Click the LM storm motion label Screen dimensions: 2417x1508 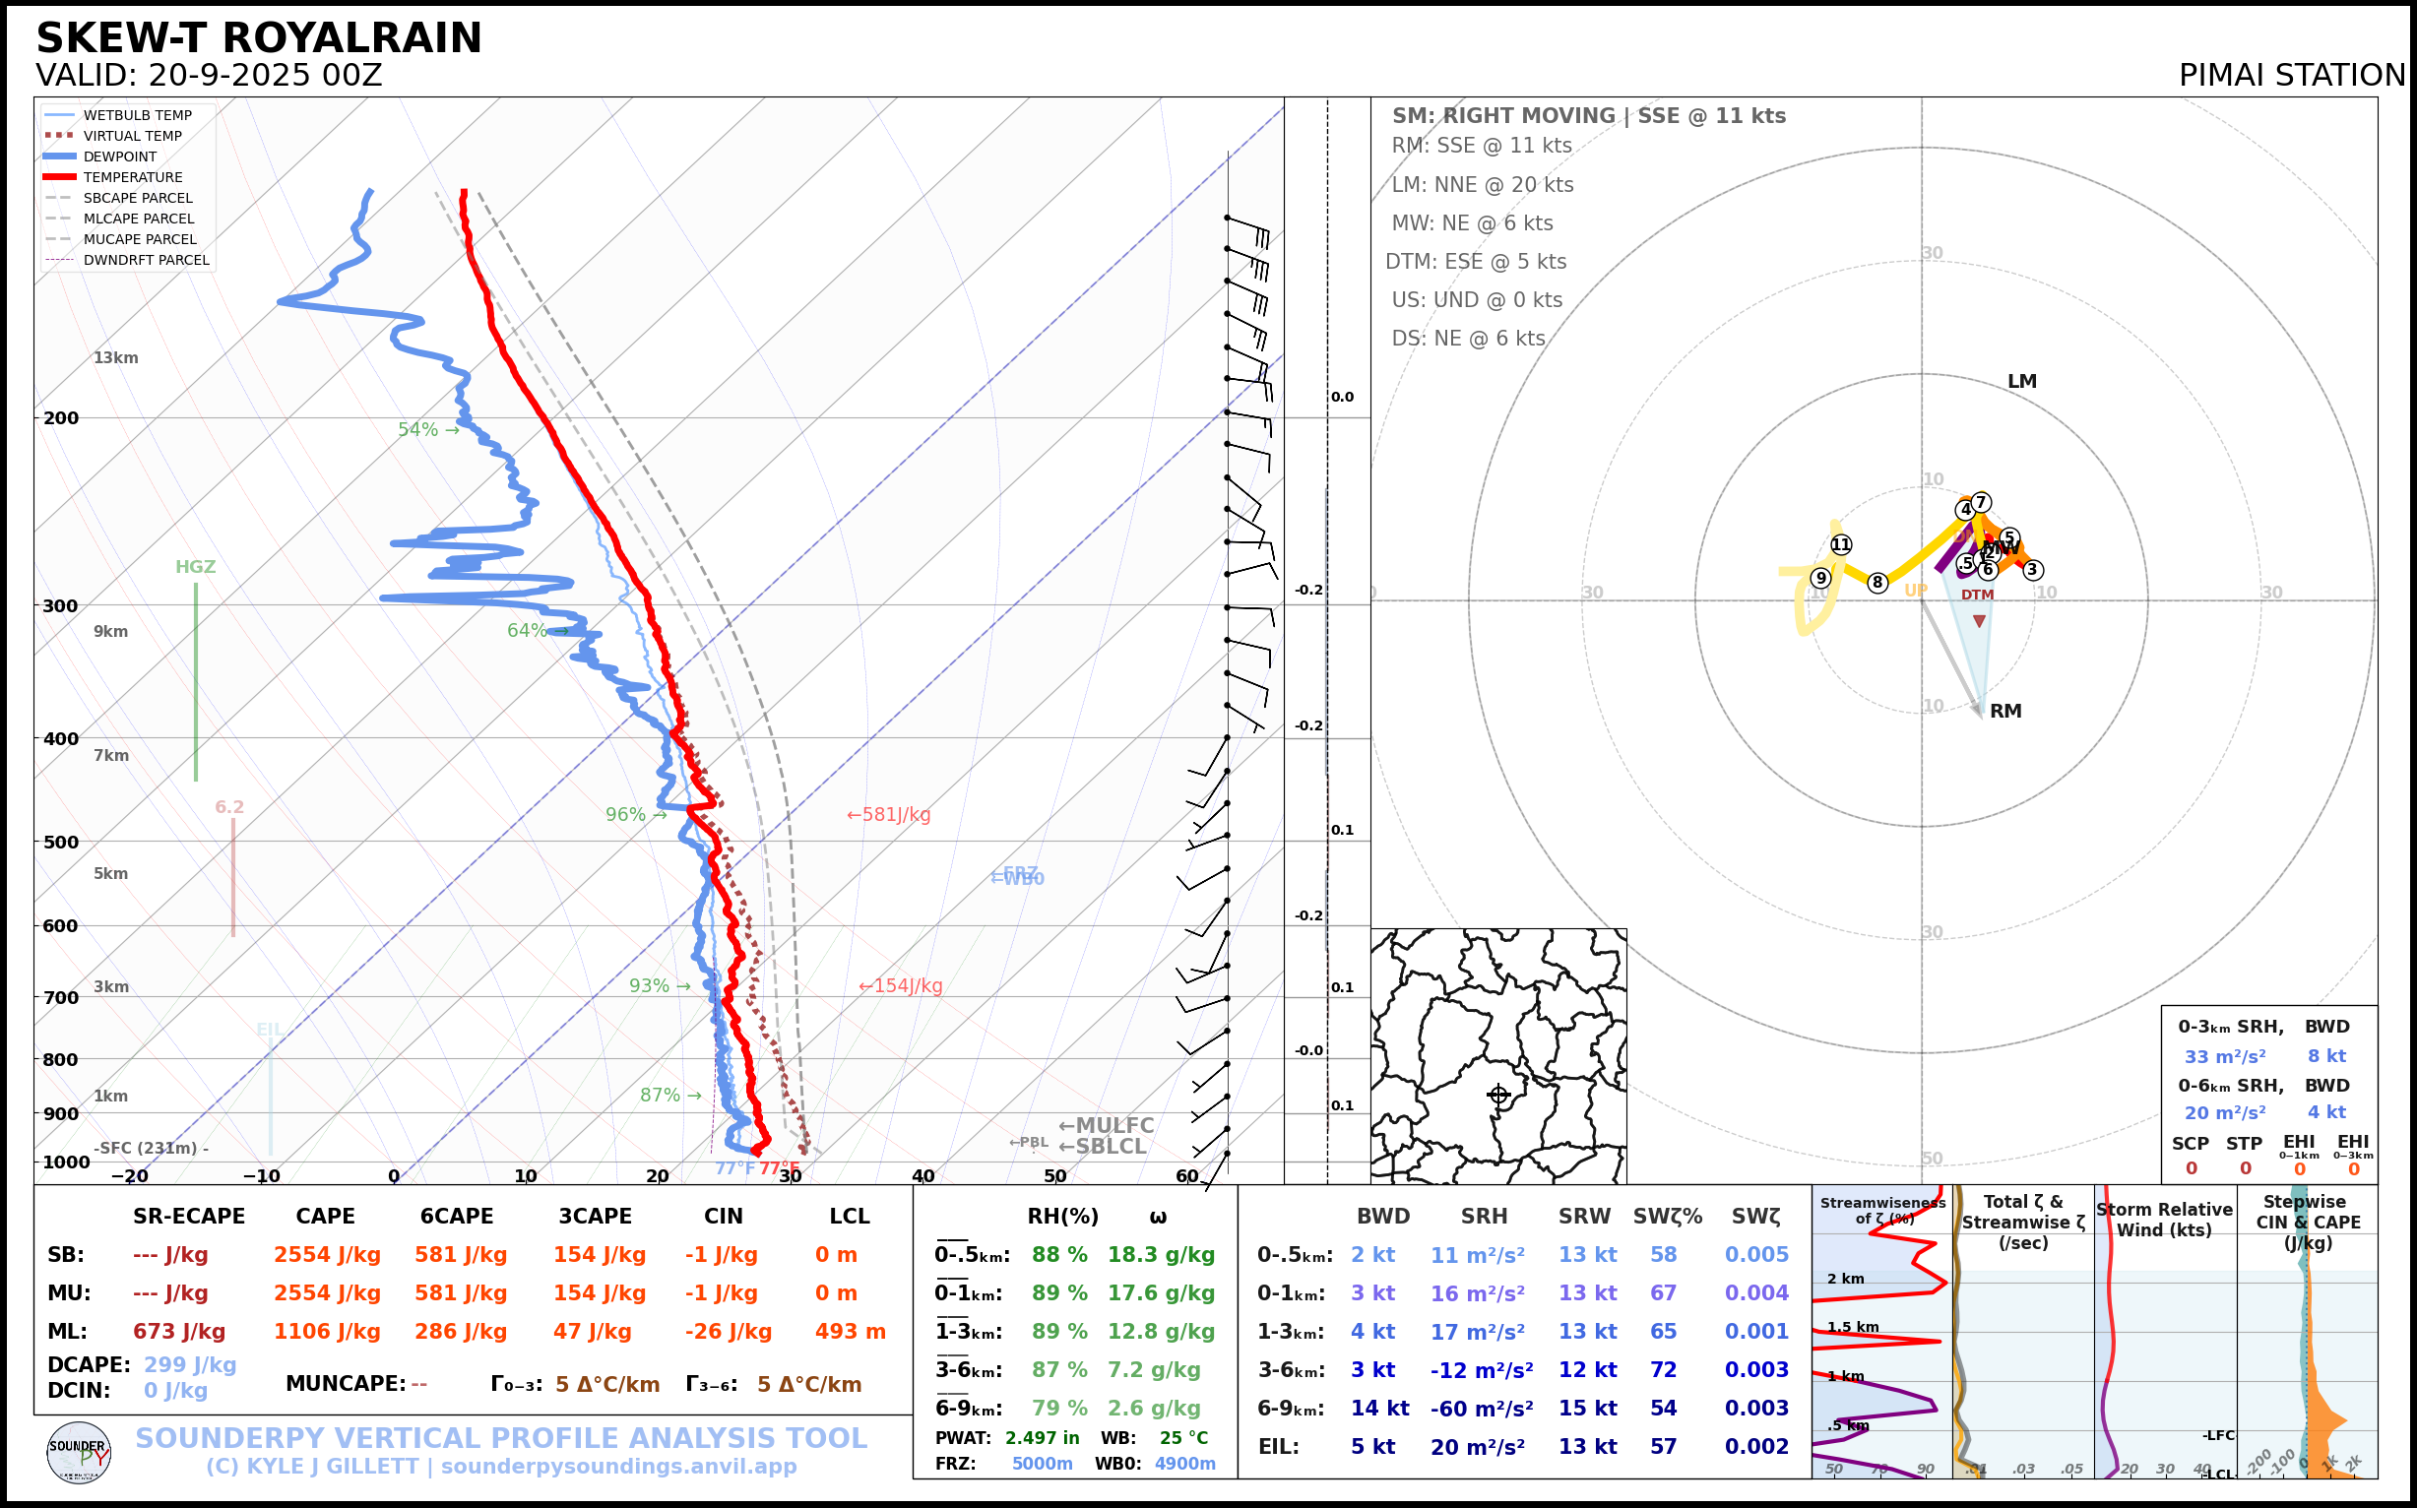[x=2021, y=382]
